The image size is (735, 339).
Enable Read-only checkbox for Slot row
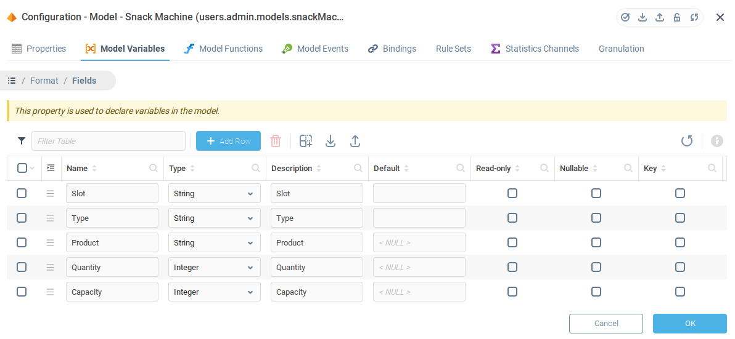512,193
